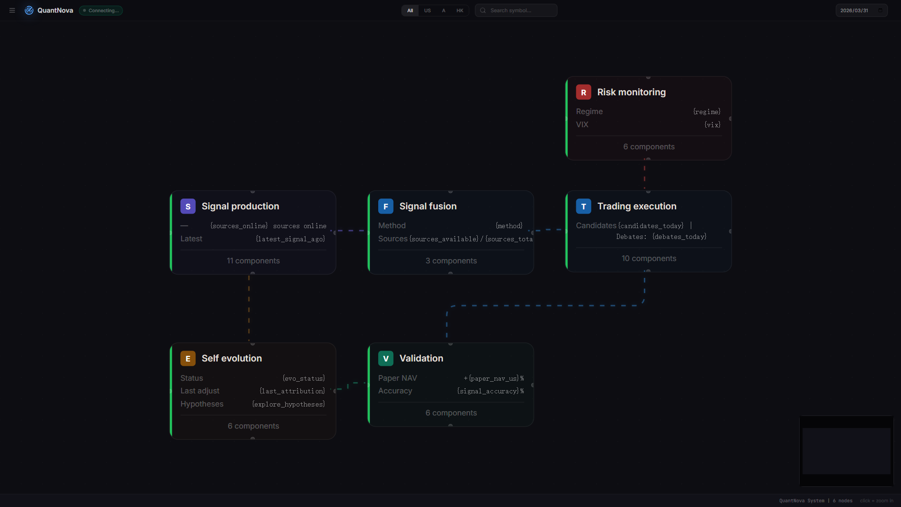The image size is (901, 507).
Task: Switch market filter to US
Action: point(427,10)
